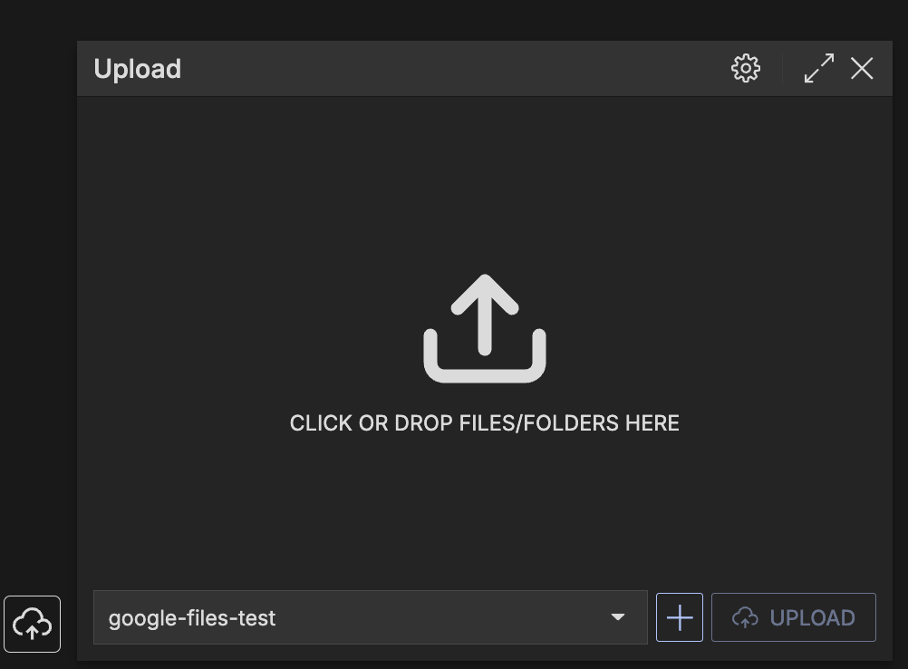Expand the Upload panel to full size
The image size is (908, 669).
[819, 68]
